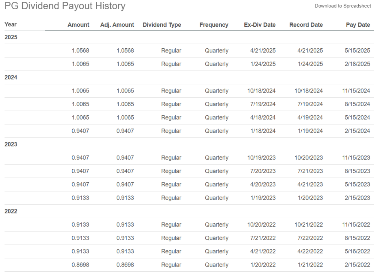
Task: Click Pay Date 5/15/2025
Action: tap(357, 51)
